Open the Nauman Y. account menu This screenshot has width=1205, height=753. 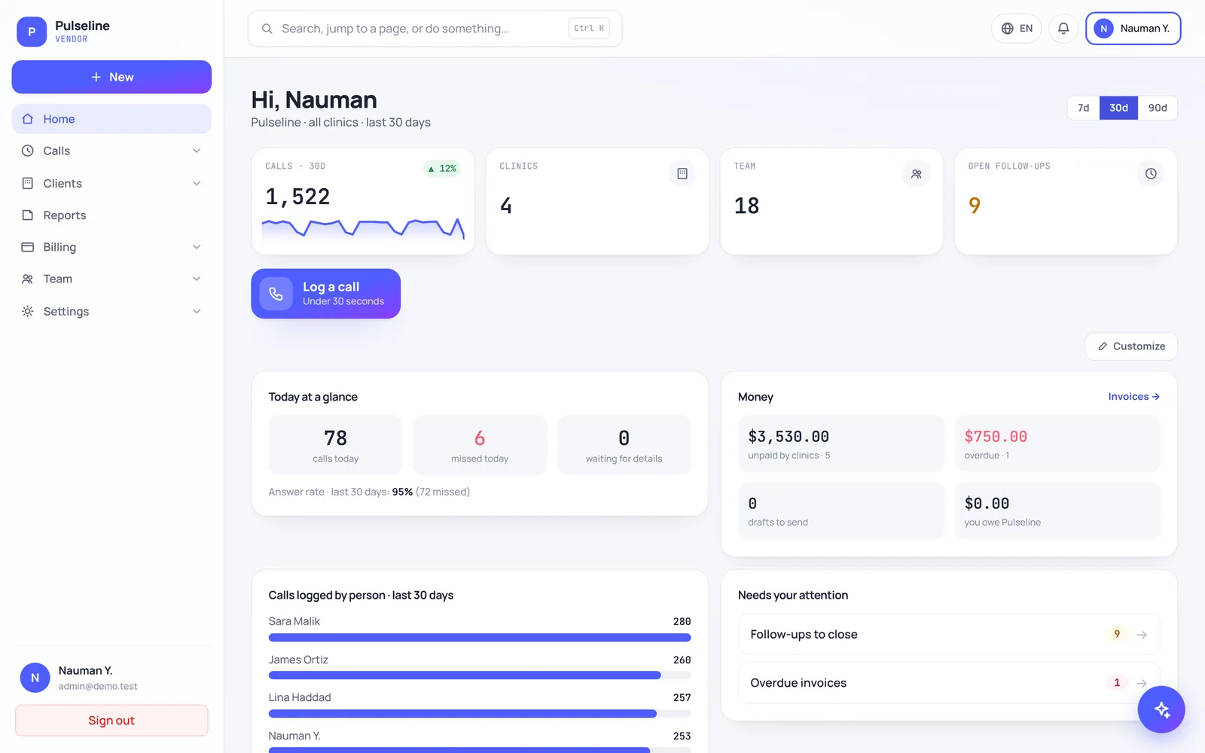click(x=1133, y=29)
